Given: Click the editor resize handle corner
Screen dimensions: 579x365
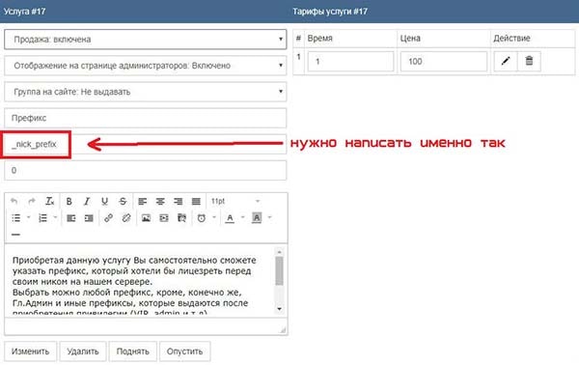Looking at the screenshot, I should point(283,330).
